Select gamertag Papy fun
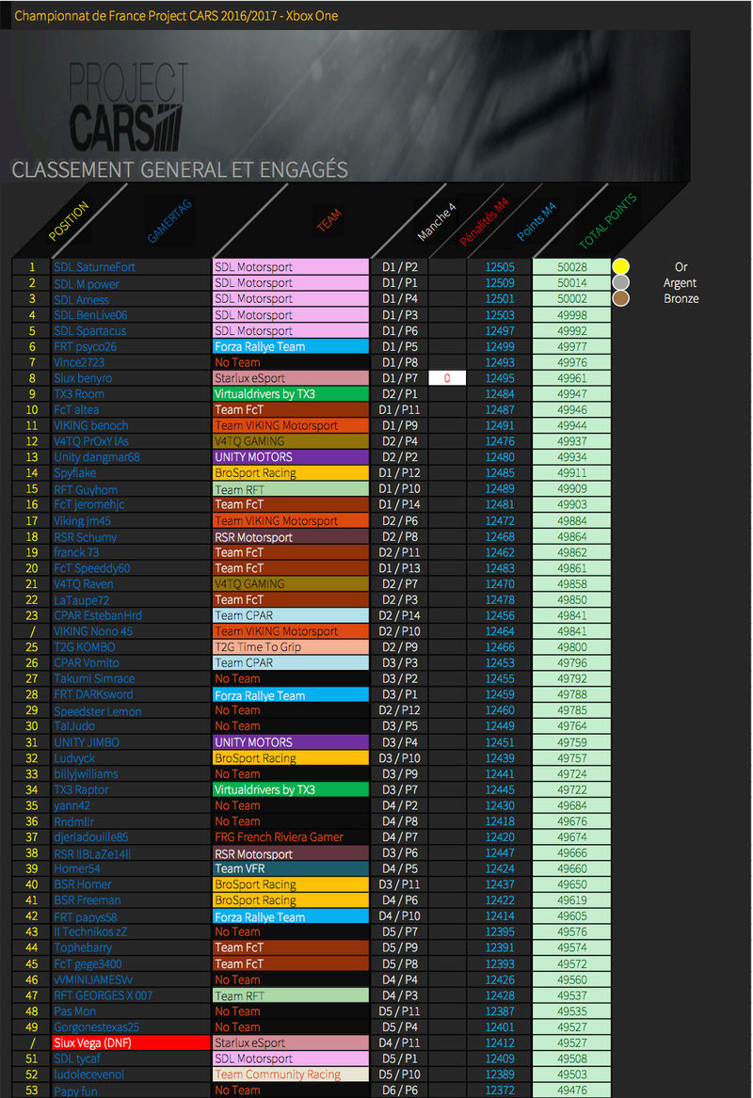Screen dimensions: 753x1098 click(x=75, y=1091)
